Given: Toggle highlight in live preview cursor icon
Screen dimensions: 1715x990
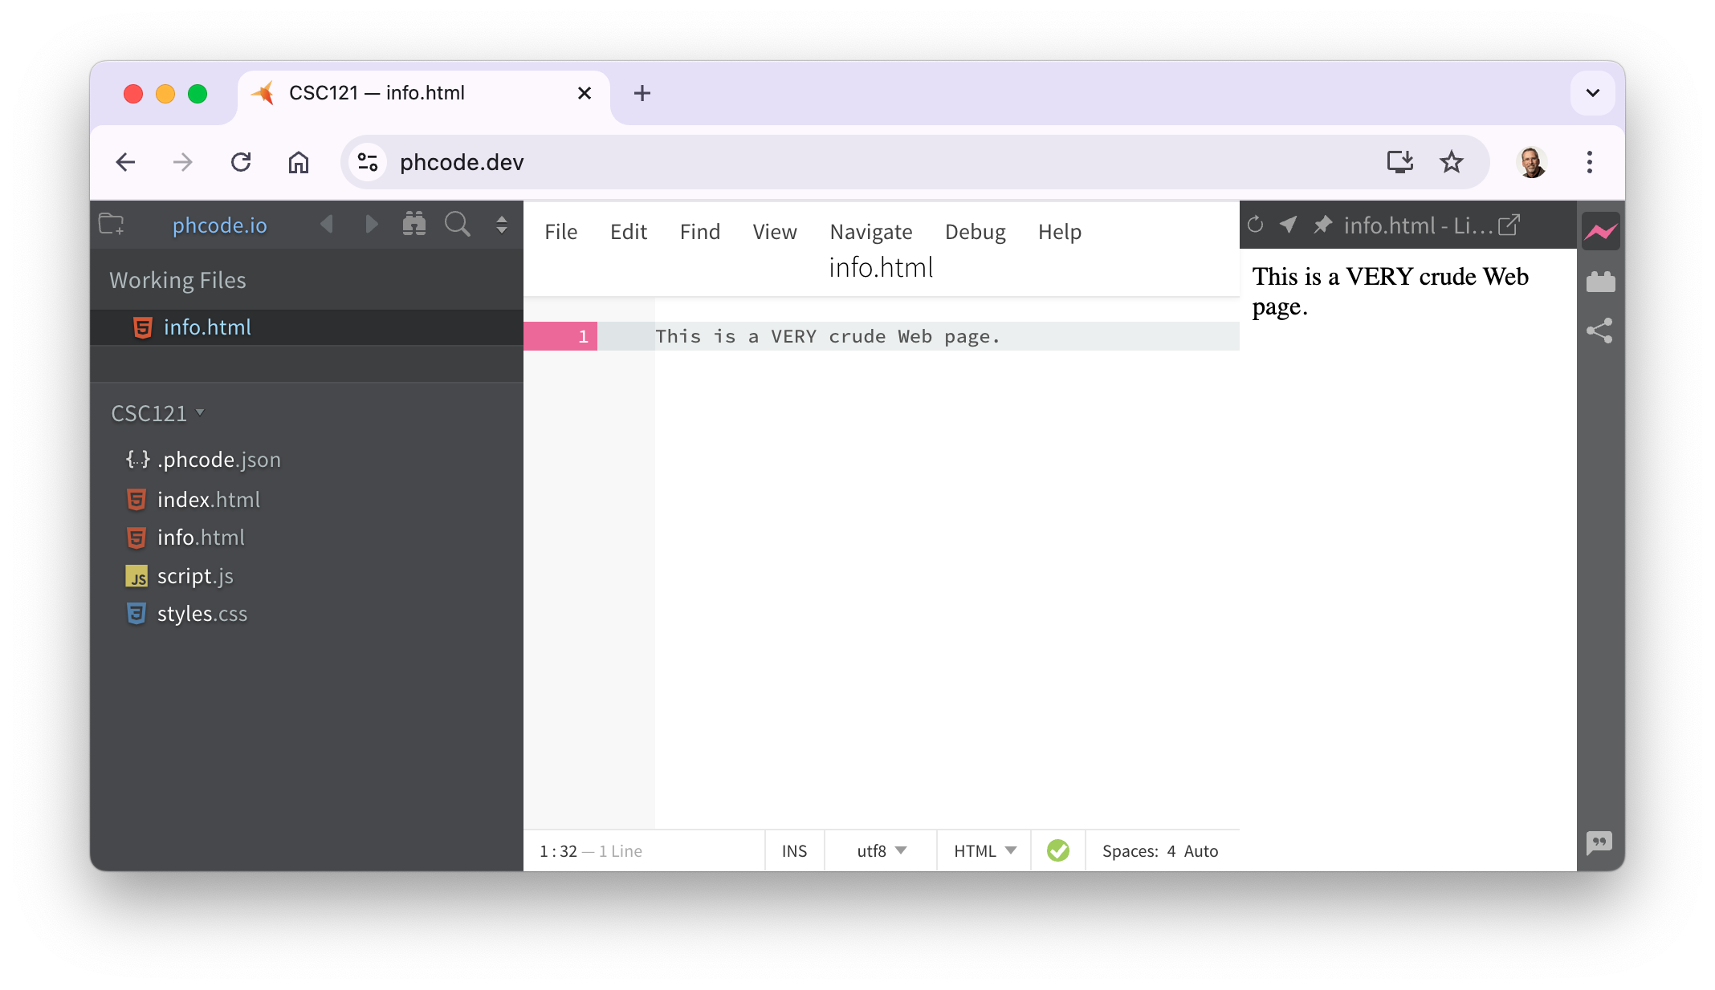Looking at the screenshot, I should pos(1288,225).
